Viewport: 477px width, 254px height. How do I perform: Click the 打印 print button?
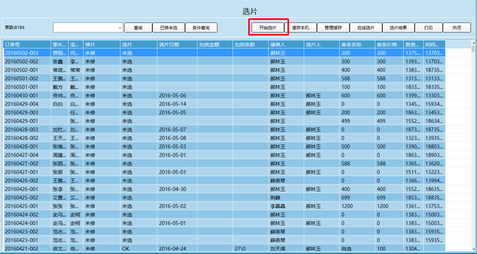[428, 28]
